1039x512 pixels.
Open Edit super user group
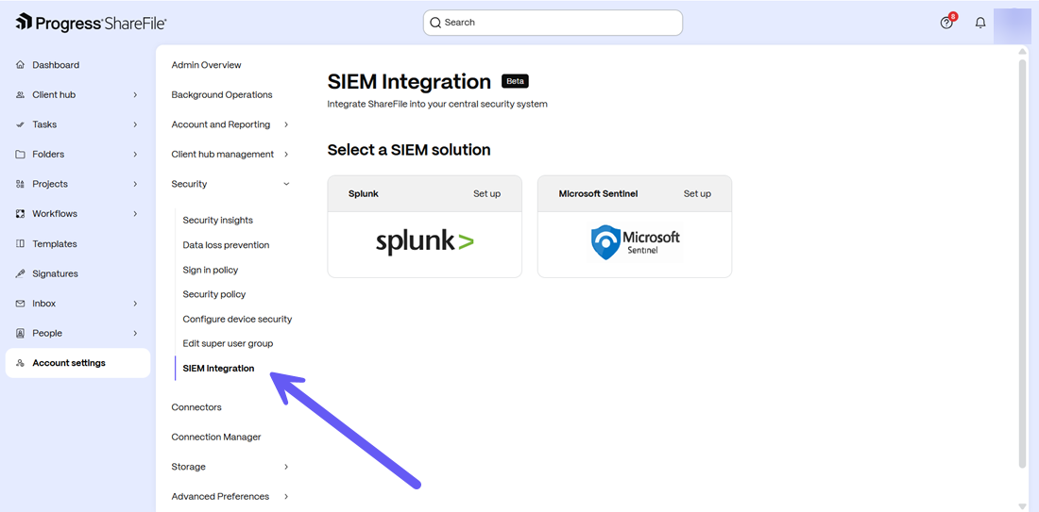click(228, 343)
